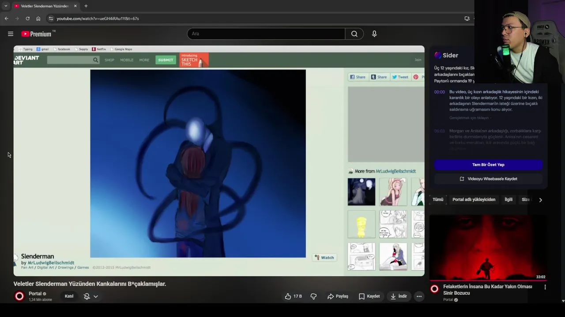Open a new browser tab

coord(86,6)
